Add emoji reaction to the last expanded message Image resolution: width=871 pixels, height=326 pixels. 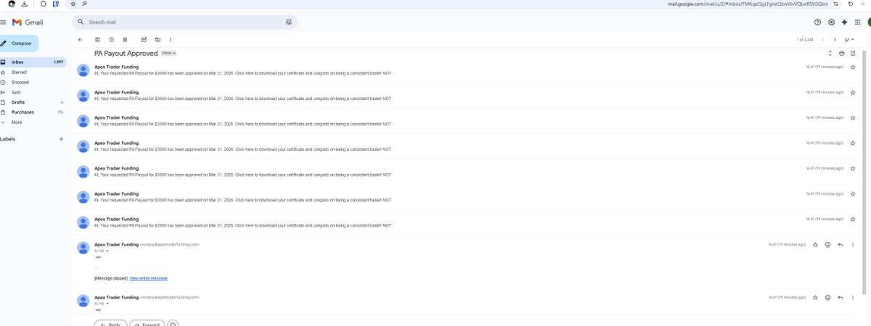pyautogui.click(x=827, y=298)
